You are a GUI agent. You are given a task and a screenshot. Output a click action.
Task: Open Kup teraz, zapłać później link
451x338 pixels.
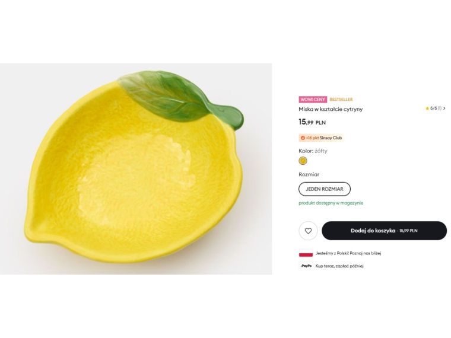339,266
